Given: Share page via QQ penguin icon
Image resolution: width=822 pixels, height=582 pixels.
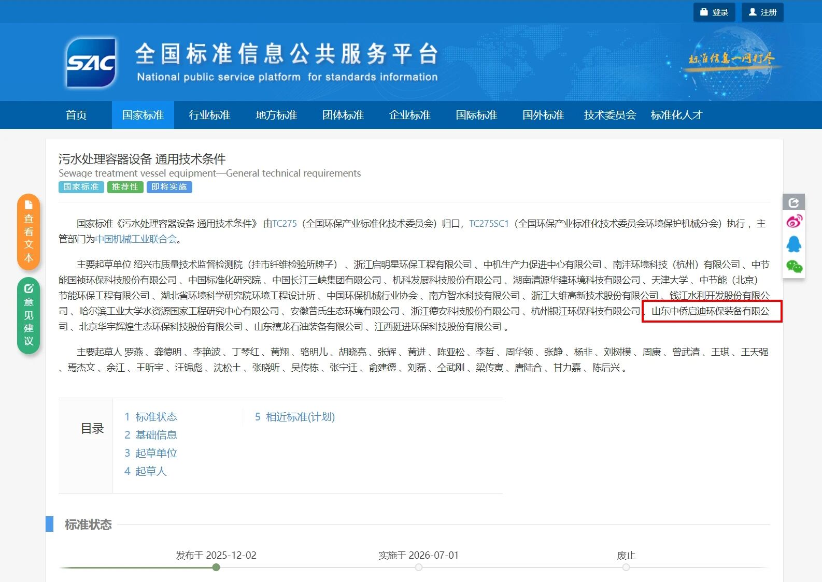Looking at the screenshot, I should (x=793, y=244).
